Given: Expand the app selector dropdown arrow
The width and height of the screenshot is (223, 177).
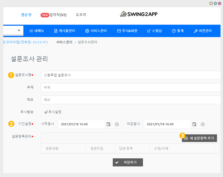Looking at the screenshot, I should pyautogui.click(x=19, y=31).
